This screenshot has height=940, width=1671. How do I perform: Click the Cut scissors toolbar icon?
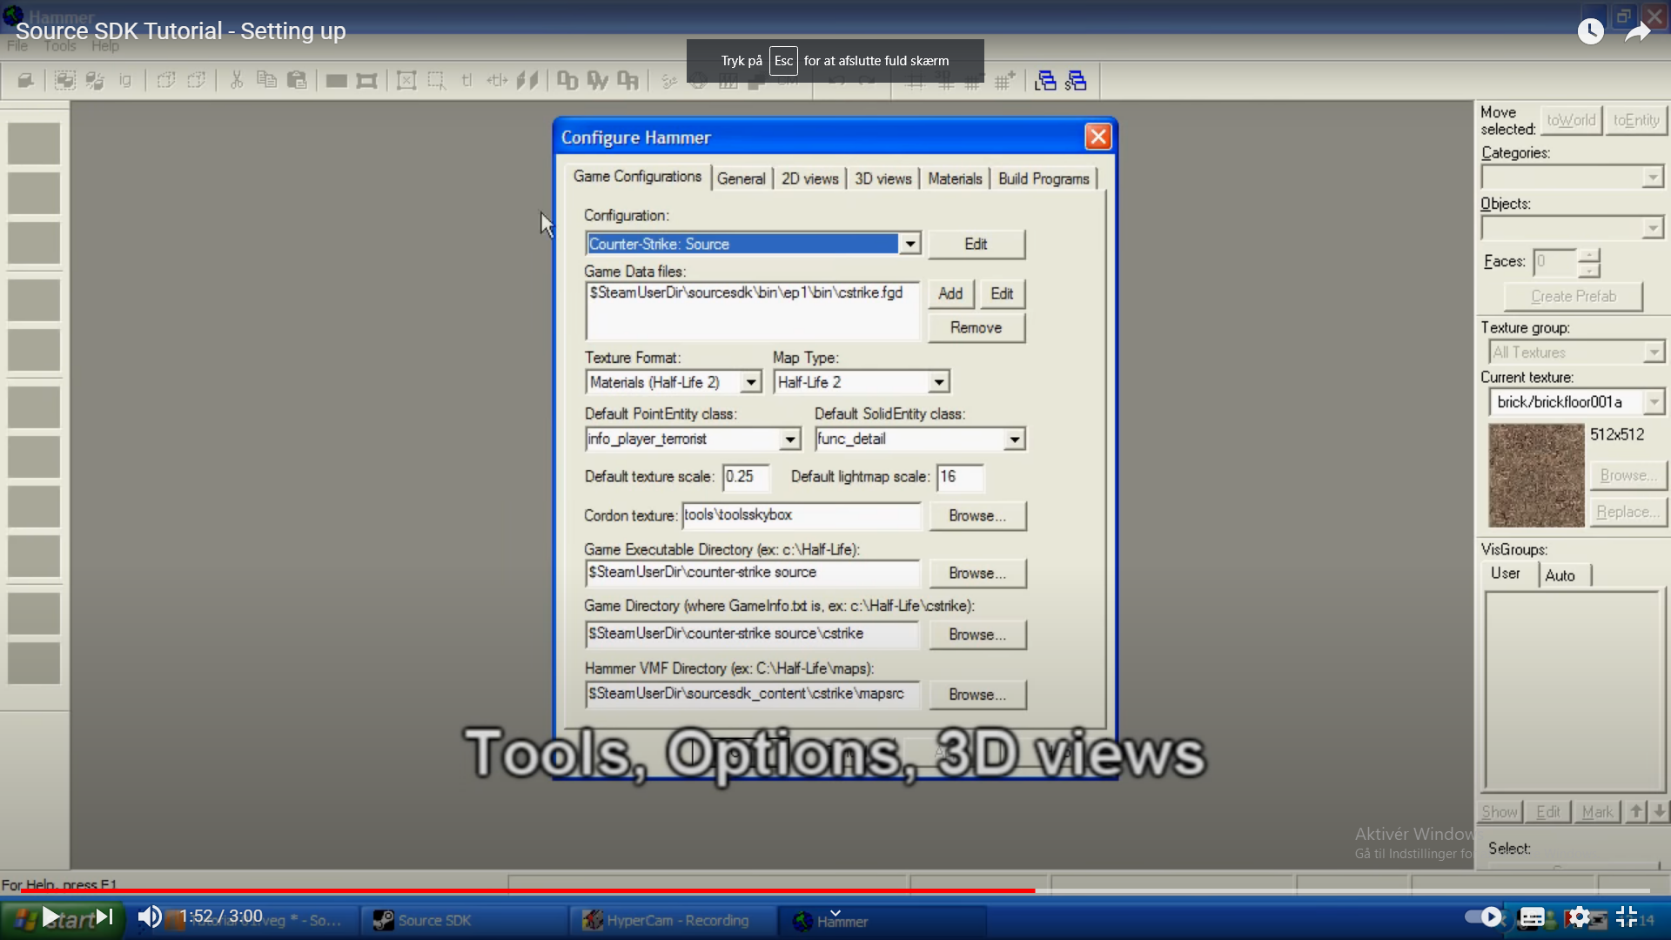pos(236,81)
